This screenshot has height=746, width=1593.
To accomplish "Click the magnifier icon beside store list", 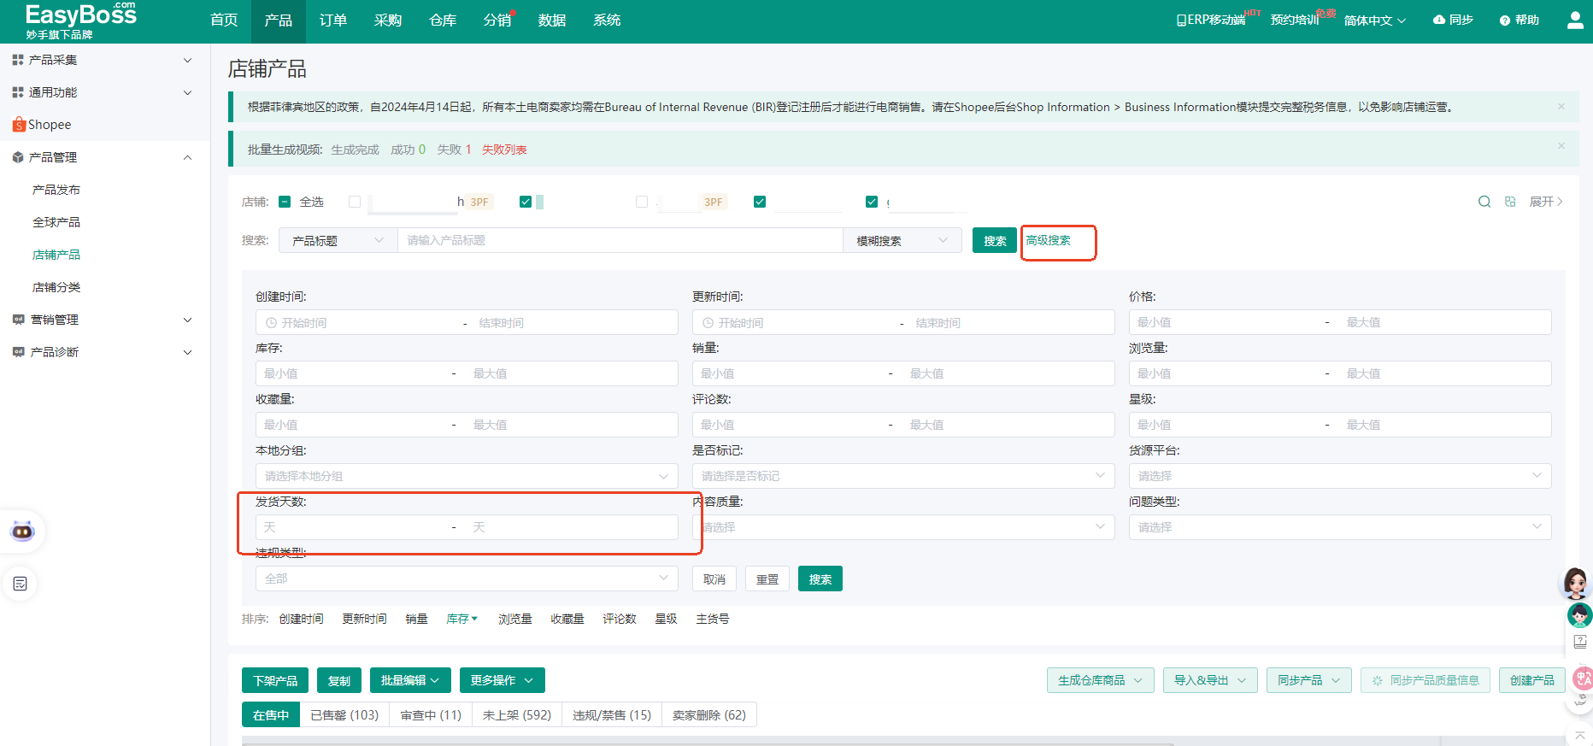I will click(x=1484, y=202).
